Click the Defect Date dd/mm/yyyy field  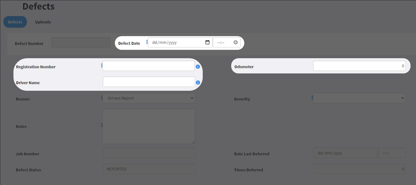coord(180,42)
